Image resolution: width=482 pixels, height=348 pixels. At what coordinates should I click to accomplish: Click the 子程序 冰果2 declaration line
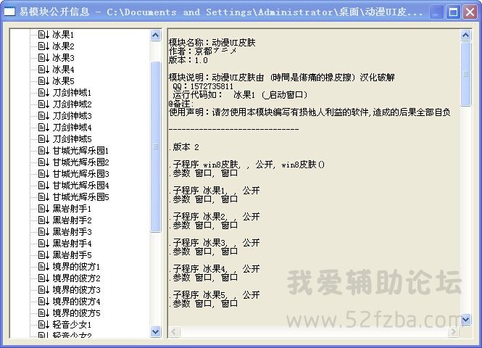(x=215, y=217)
